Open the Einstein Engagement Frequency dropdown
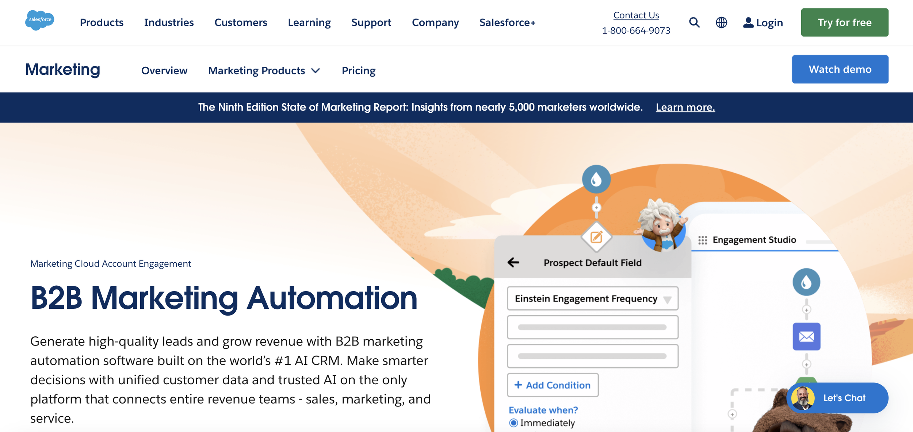Image resolution: width=913 pixels, height=432 pixels. click(593, 298)
